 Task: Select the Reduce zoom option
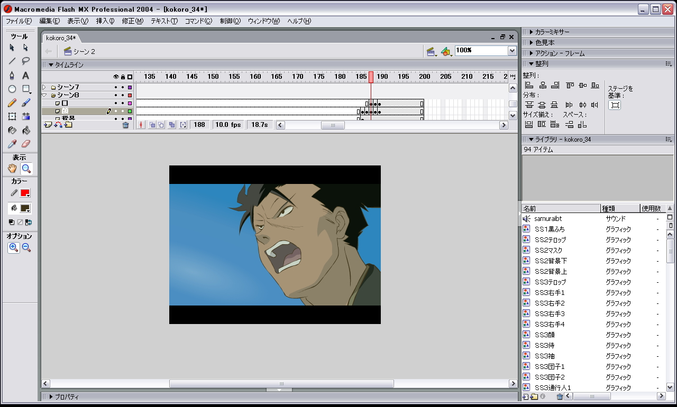click(26, 247)
